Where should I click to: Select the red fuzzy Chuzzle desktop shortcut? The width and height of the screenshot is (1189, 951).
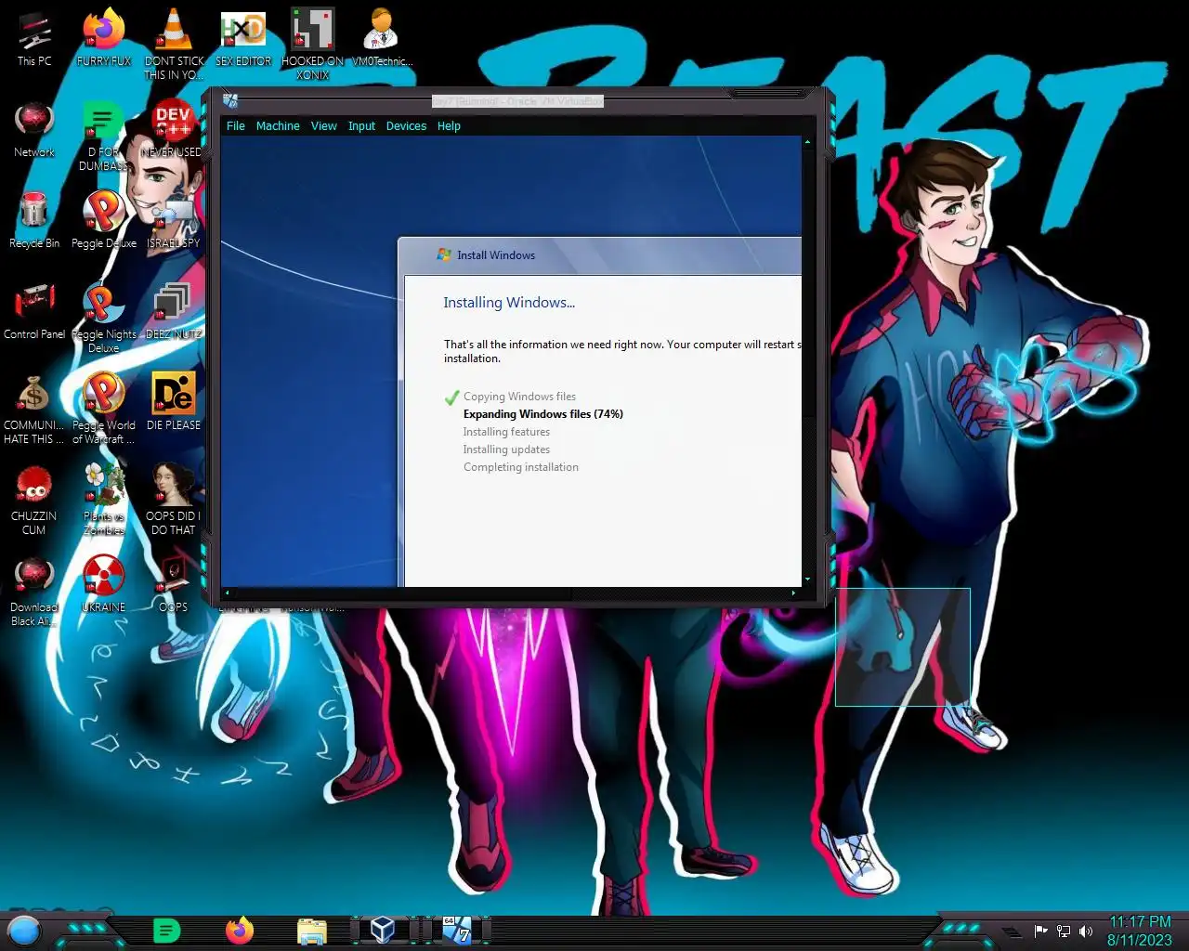coord(34,500)
